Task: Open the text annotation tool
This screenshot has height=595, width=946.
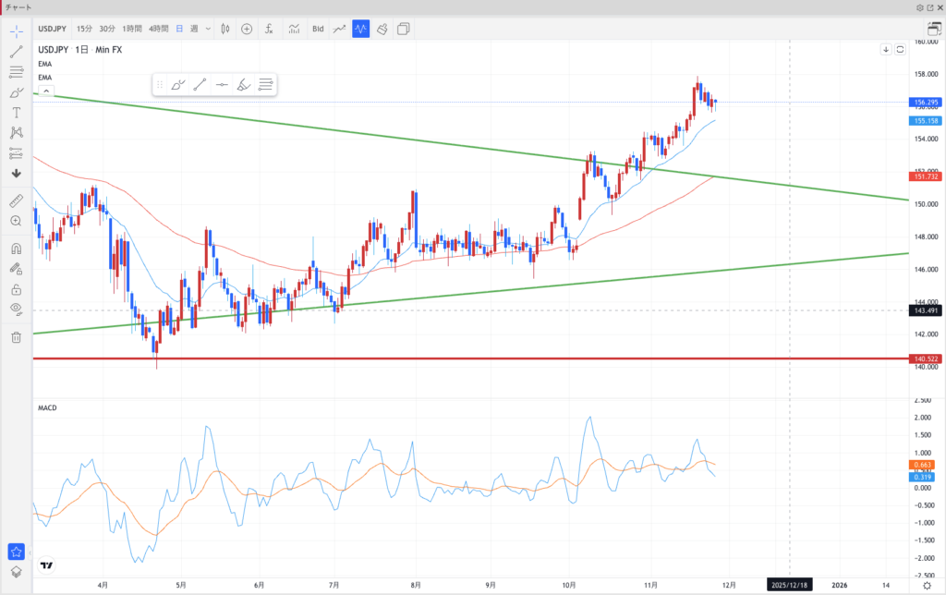Action: 16,112
